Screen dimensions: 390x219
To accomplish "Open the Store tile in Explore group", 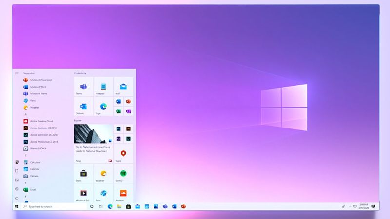I will (83, 173).
